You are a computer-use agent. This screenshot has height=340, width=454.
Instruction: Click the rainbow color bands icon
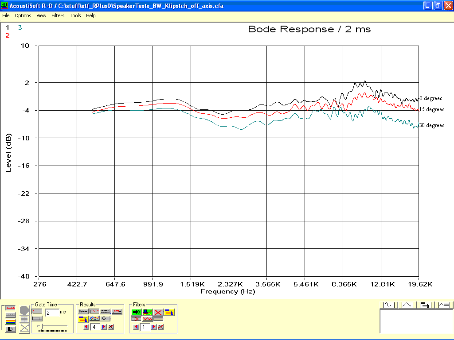click(x=11, y=322)
